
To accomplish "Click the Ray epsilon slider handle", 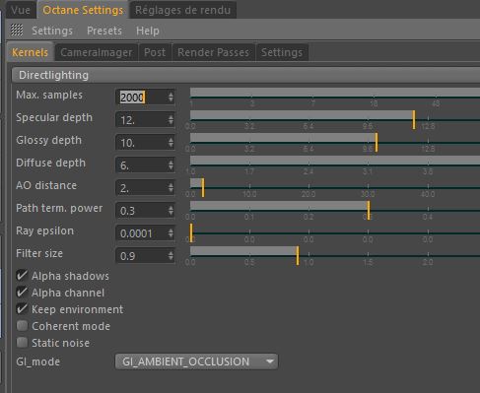I will click(x=191, y=233).
